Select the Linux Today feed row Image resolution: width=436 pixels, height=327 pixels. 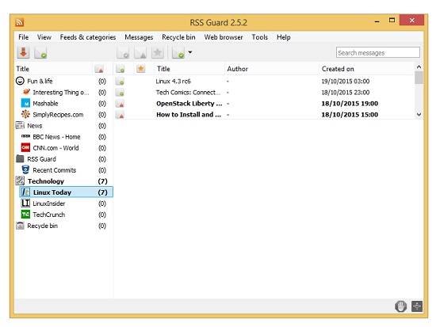pyautogui.click(x=66, y=192)
